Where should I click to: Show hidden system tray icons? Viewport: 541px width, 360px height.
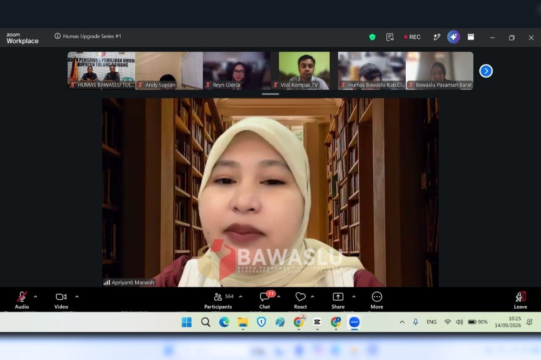click(x=402, y=322)
